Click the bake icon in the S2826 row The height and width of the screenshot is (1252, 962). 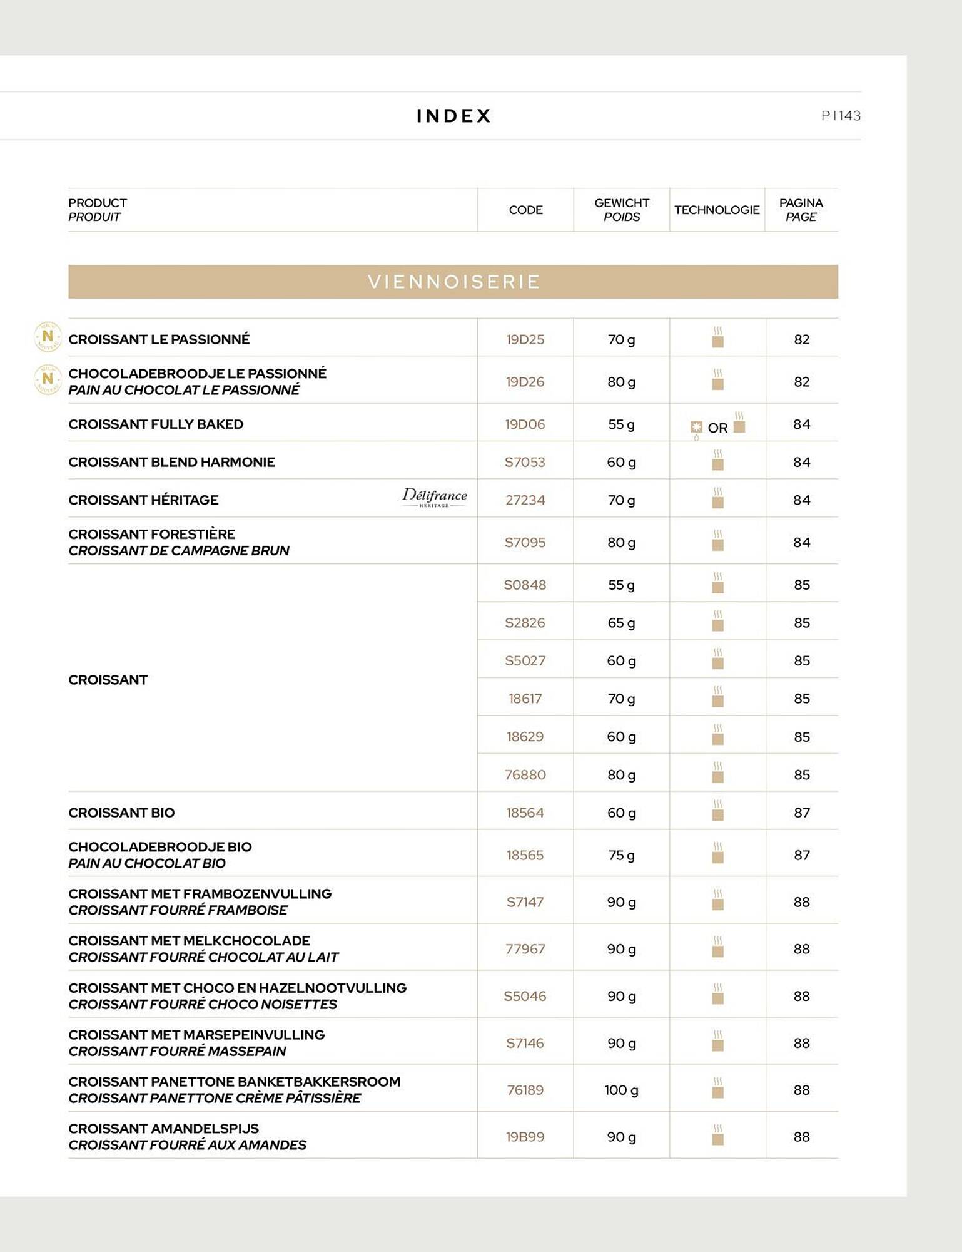[x=718, y=621]
